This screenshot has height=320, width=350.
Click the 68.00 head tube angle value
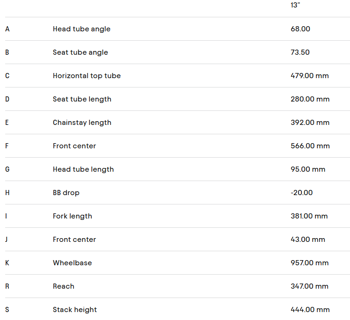300,29
